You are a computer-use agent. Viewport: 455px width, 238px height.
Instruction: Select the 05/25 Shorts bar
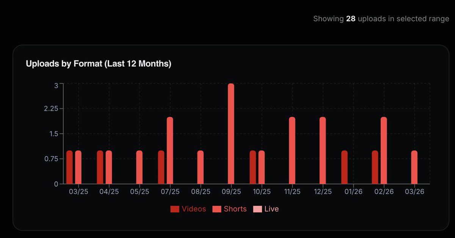pyautogui.click(x=139, y=167)
